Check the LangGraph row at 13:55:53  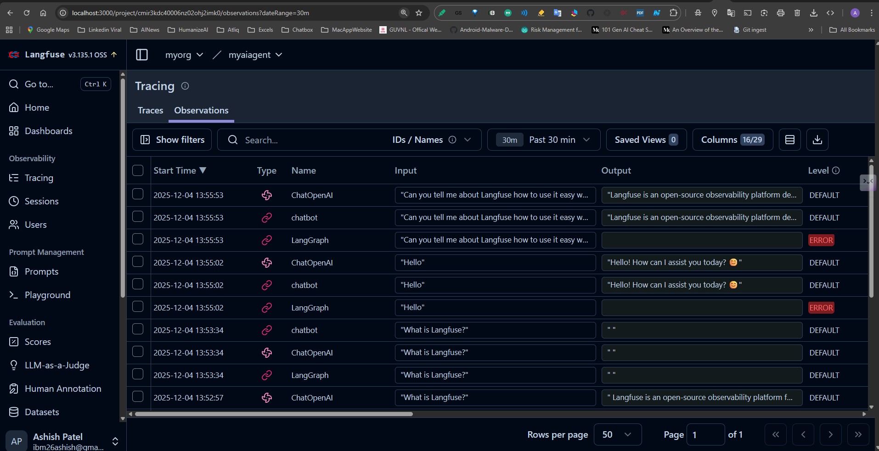coord(138,239)
